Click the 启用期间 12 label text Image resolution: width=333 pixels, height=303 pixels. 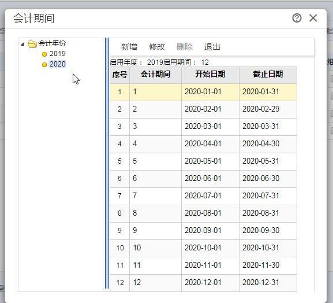click(x=186, y=62)
